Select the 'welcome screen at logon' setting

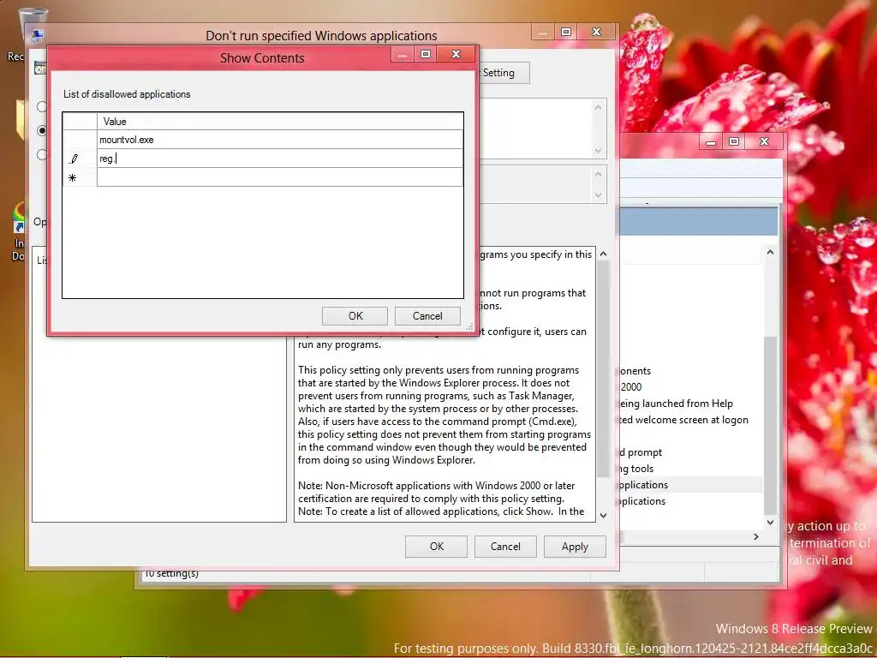tap(684, 420)
